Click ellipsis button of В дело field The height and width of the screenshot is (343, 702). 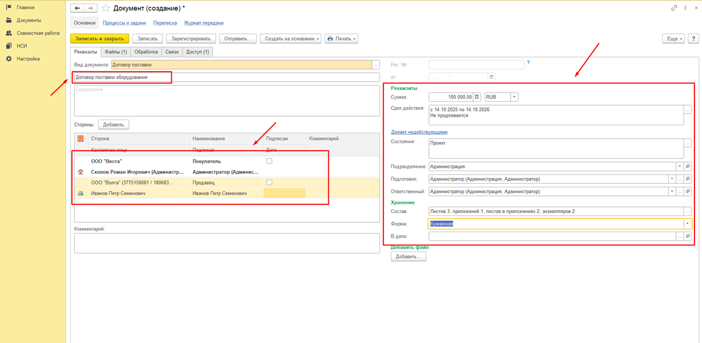tap(680, 236)
